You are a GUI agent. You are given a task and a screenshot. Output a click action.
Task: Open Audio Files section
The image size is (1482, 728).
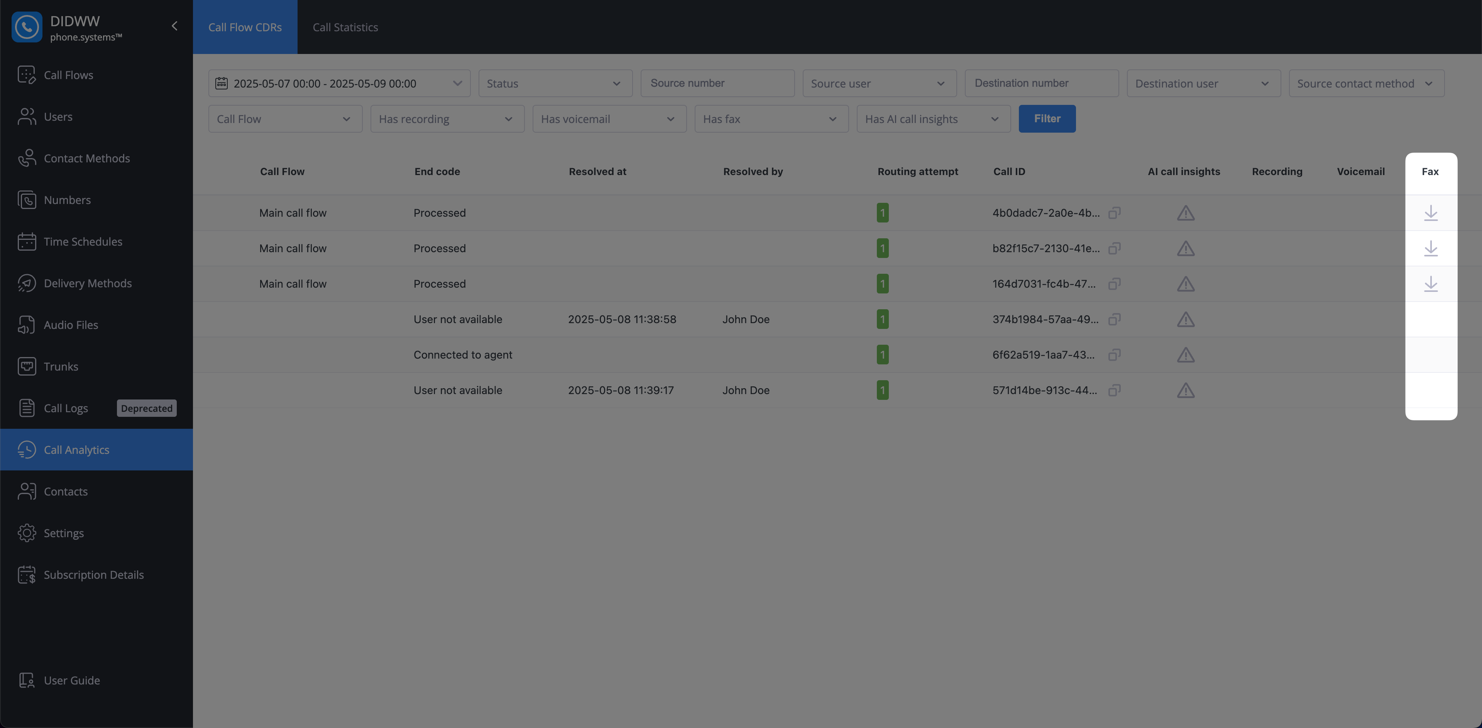pos(96,325)
